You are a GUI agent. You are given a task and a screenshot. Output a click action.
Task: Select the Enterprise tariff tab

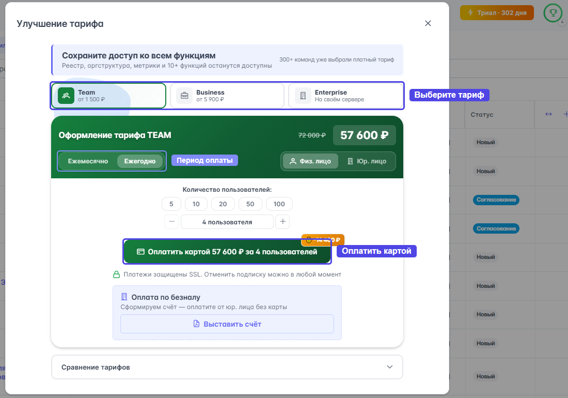click(x=345, y=96)
